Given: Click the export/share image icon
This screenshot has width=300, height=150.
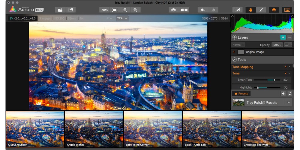Looking at the screenshot, I should pos(70,10).
